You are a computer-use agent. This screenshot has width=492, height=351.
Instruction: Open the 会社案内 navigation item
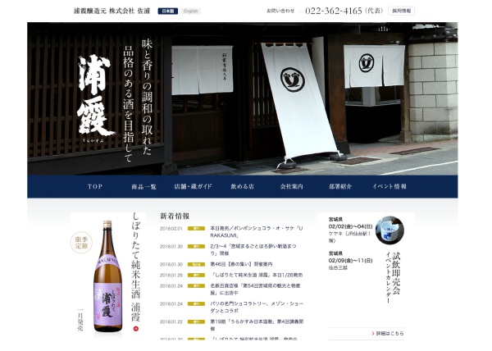pyautogui.click(x=291, y=186)
